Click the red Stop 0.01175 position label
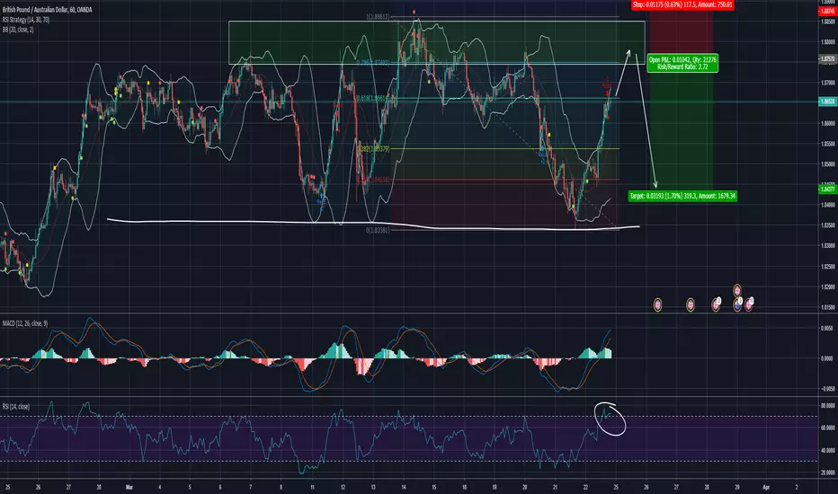Image resolution: width=838 pixels, height=494 pixels. click(682, 4)
